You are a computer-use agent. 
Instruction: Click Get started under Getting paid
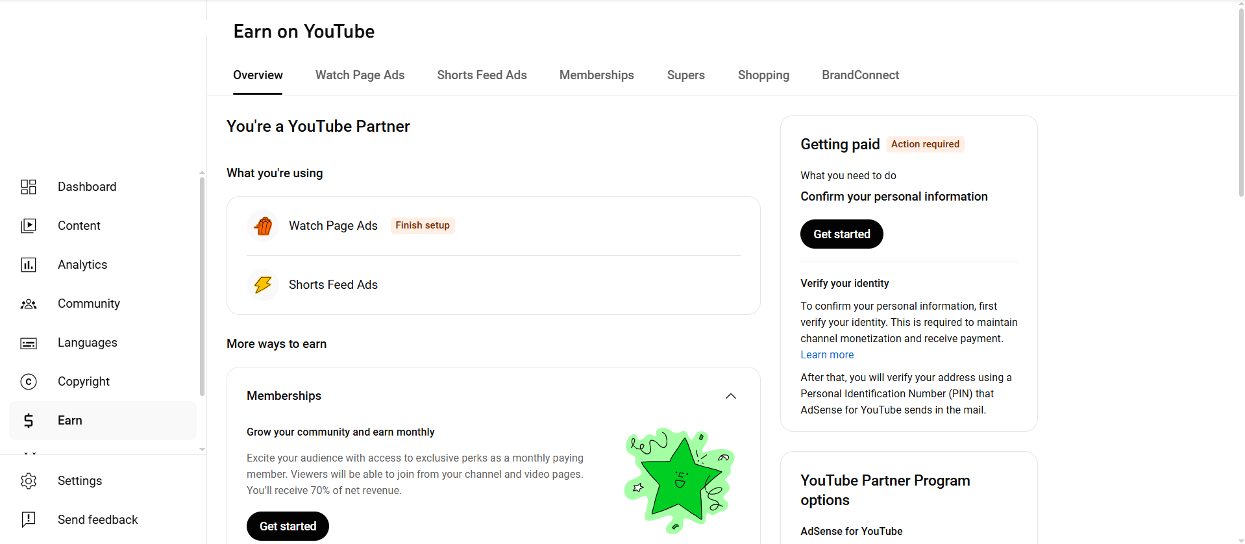[841, 234]
